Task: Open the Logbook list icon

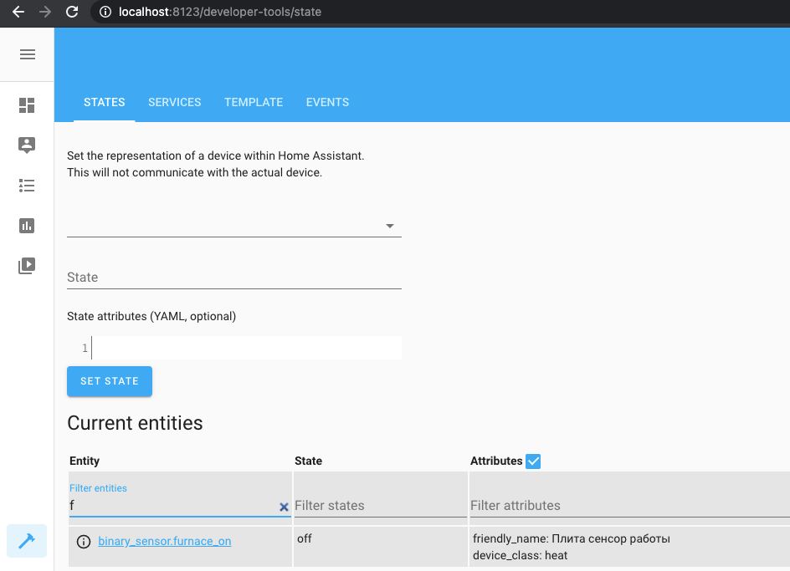Action: coord(27,186)
